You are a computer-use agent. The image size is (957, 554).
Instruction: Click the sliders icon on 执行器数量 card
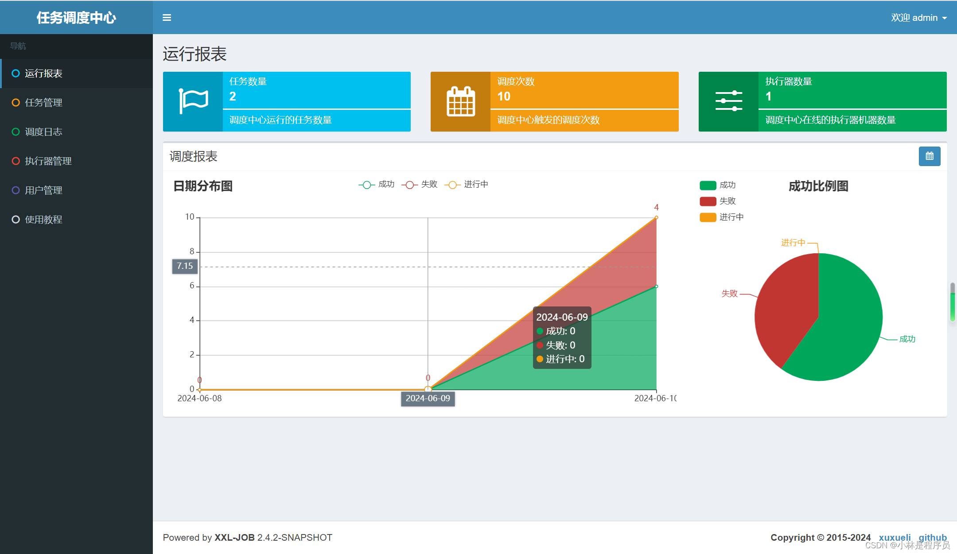pyautogui.click(x=729, y=101)
